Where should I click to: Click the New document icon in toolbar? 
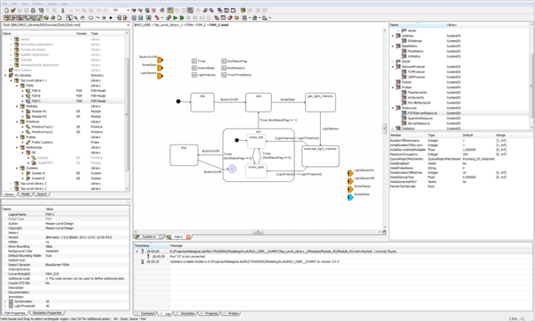pyautogui.click(x=6, y=11)
